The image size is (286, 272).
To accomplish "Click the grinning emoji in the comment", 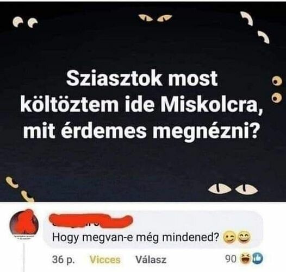I will pos(245,237).
